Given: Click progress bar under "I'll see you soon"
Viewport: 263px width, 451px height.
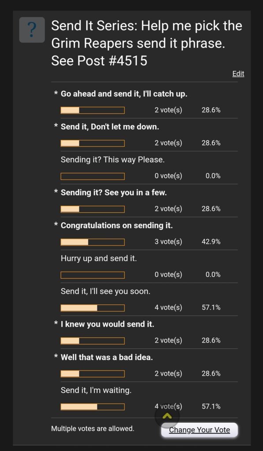Looking at the screenshot, I should [x=93, y=308].
